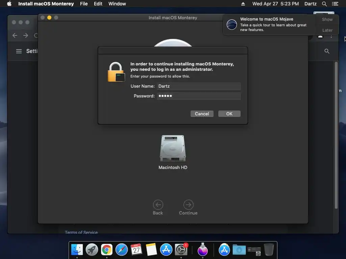Open the File menu

(x=84, y=4)
